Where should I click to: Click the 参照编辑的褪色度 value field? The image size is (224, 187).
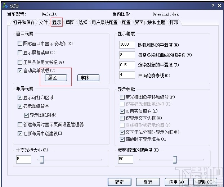tap(126, 159)
